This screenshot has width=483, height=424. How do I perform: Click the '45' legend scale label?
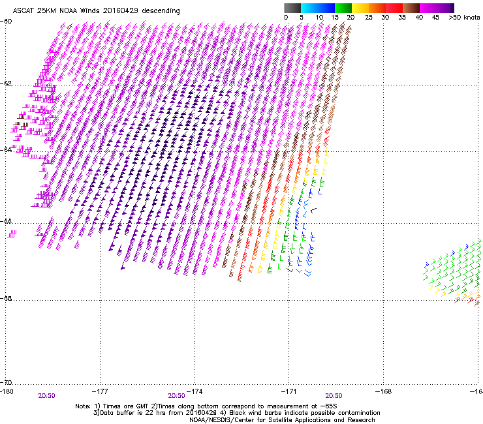click(435, 18)
